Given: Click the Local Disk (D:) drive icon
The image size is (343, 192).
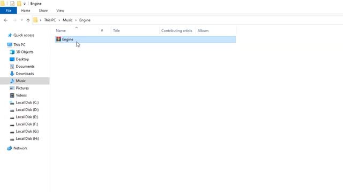Looking at the screenshot, I should pos(12,110).
